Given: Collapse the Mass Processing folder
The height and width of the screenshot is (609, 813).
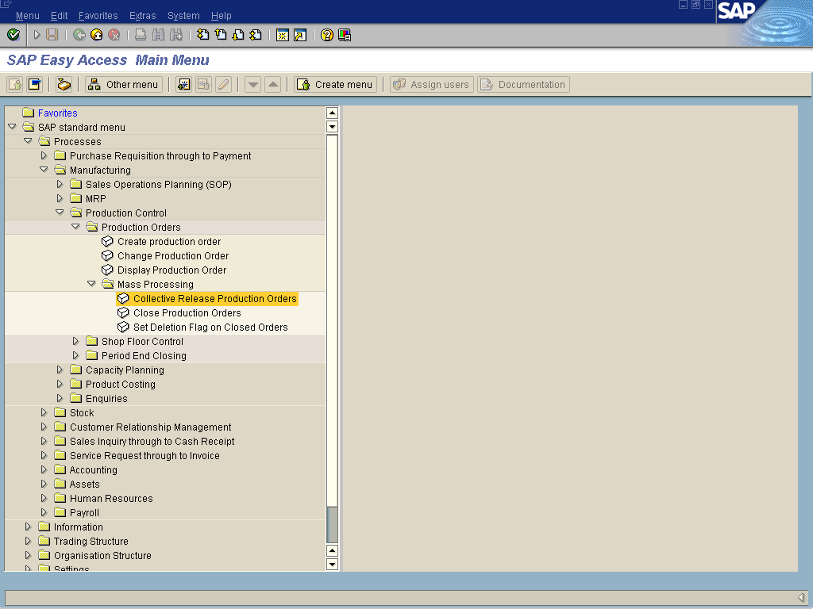Looking at the screenshot, I should click(91, 284).
